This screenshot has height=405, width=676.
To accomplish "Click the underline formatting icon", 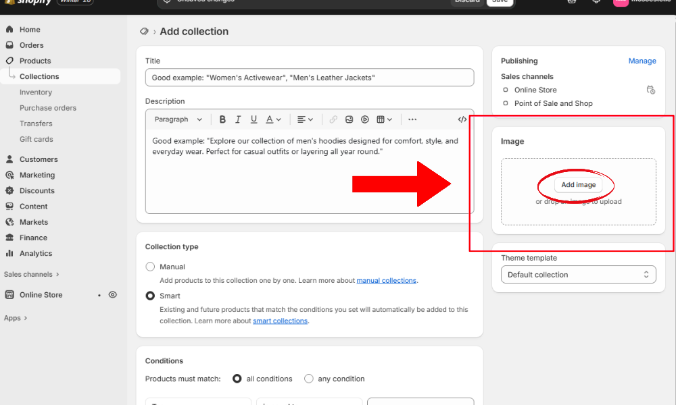I will [x=254, y=119].
